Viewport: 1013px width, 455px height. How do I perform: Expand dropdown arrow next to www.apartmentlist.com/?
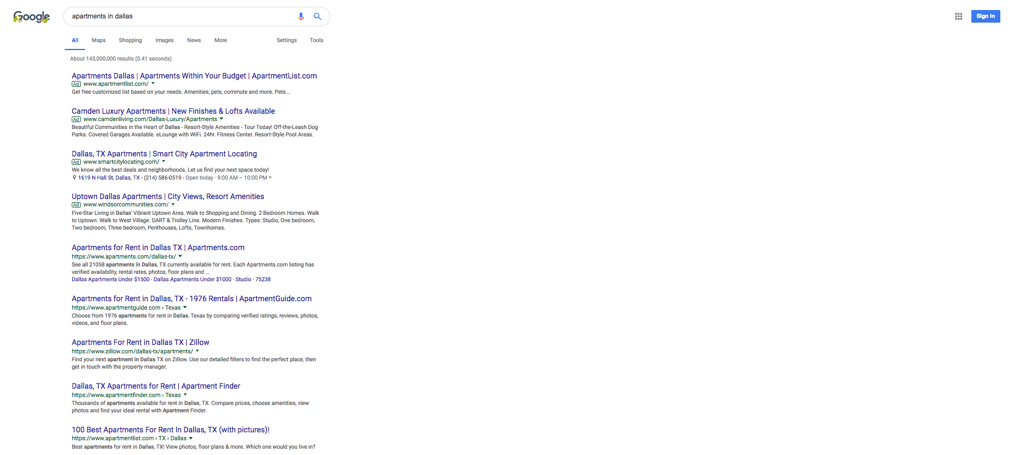click(153, 83)
